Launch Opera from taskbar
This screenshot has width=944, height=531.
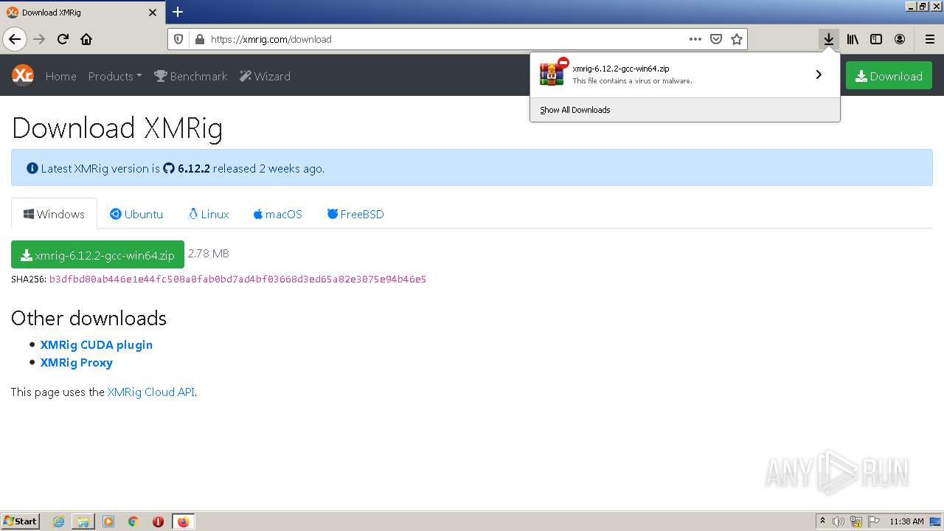[x=158, y=521]
